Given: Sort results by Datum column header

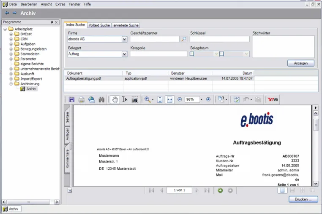Looking at the screenshot, I should coord(233,73).
